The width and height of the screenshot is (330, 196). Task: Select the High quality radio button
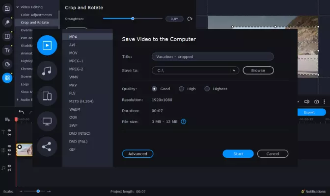pos(181,89)
